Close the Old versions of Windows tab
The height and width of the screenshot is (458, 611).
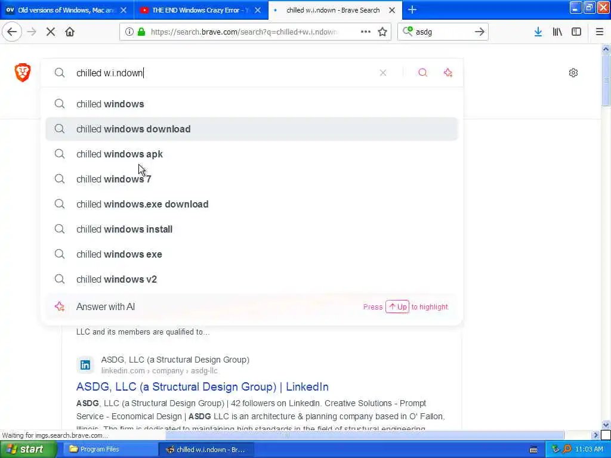[124, 10]
